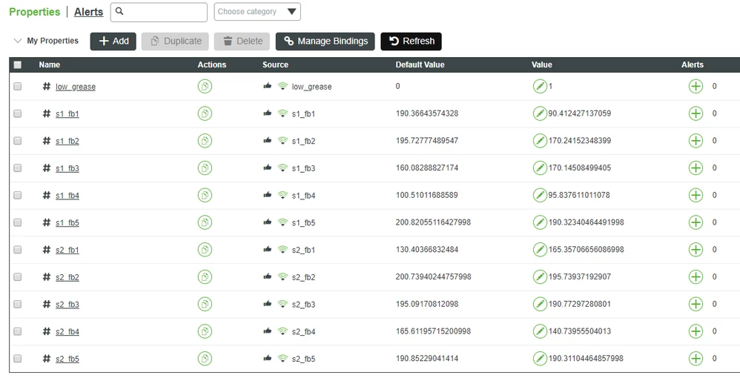740x378 pixels.
Task: Edit the value of low_grease with pencil icon
Action: [x=540, y=87]
